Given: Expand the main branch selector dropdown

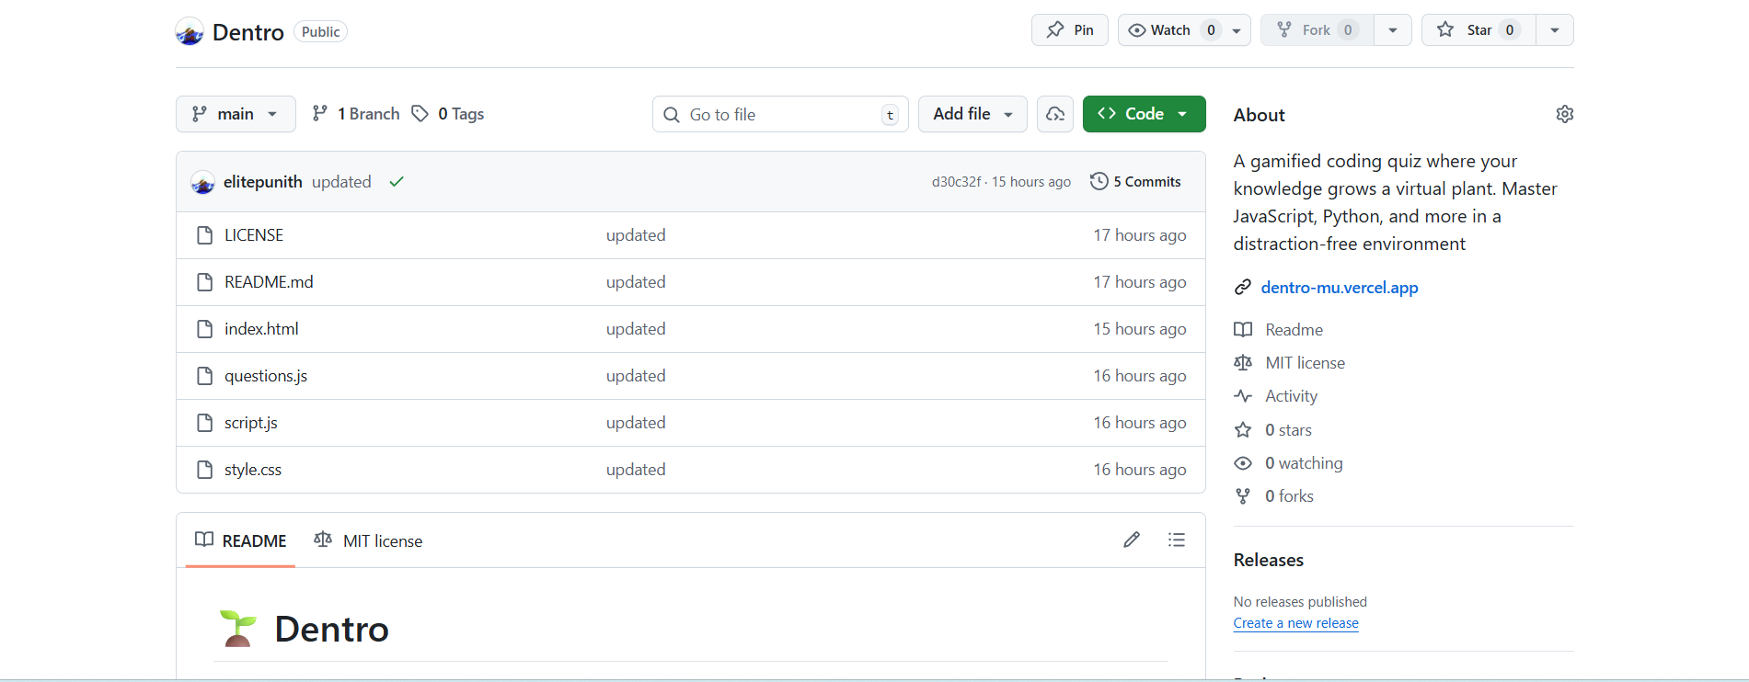Looking at the screenshot, I should pyautogui.click(x=236, y=114).
